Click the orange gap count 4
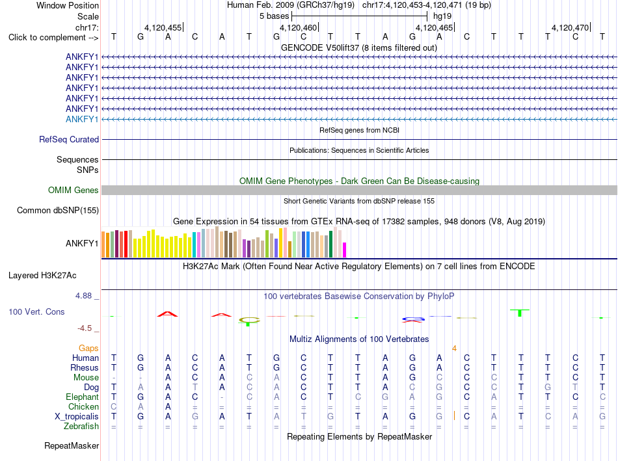The height and width of the screenshot is (461, 618). [x=454, y=349]
